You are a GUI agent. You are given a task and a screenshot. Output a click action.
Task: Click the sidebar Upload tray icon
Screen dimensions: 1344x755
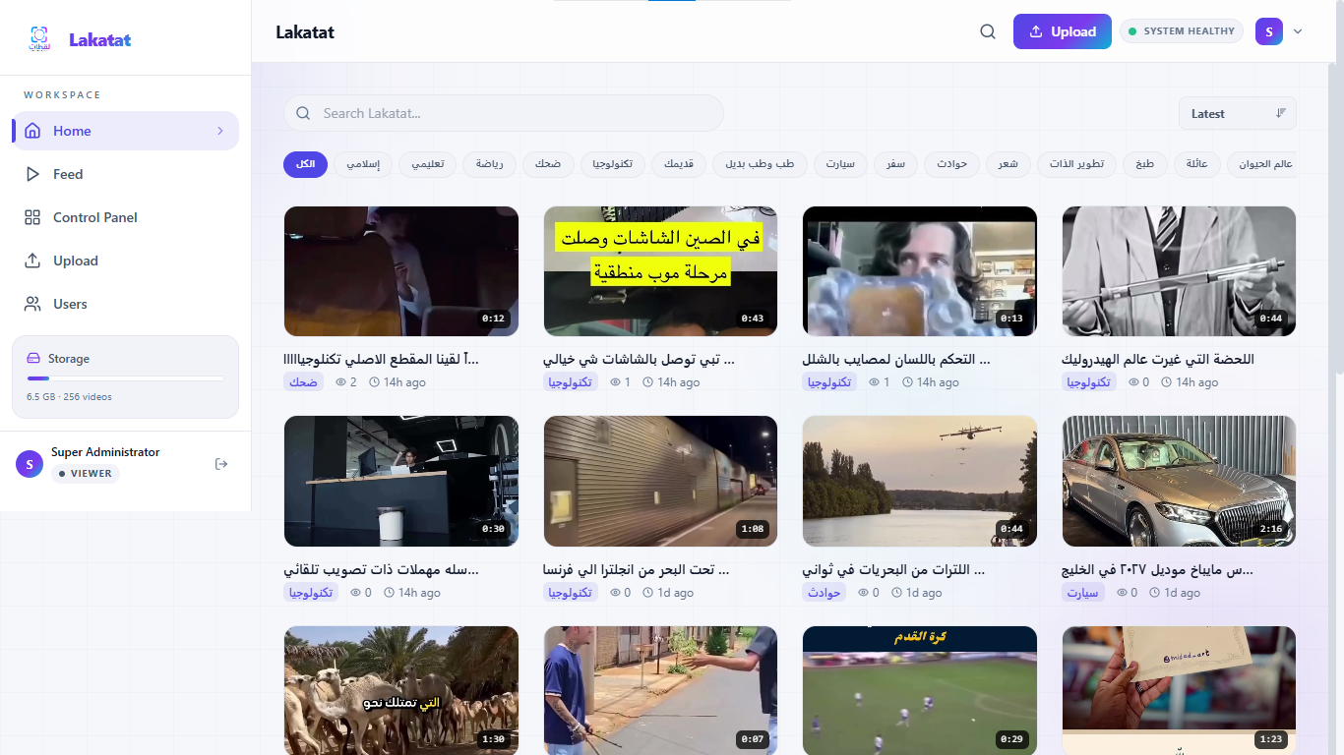coord(32,261)
